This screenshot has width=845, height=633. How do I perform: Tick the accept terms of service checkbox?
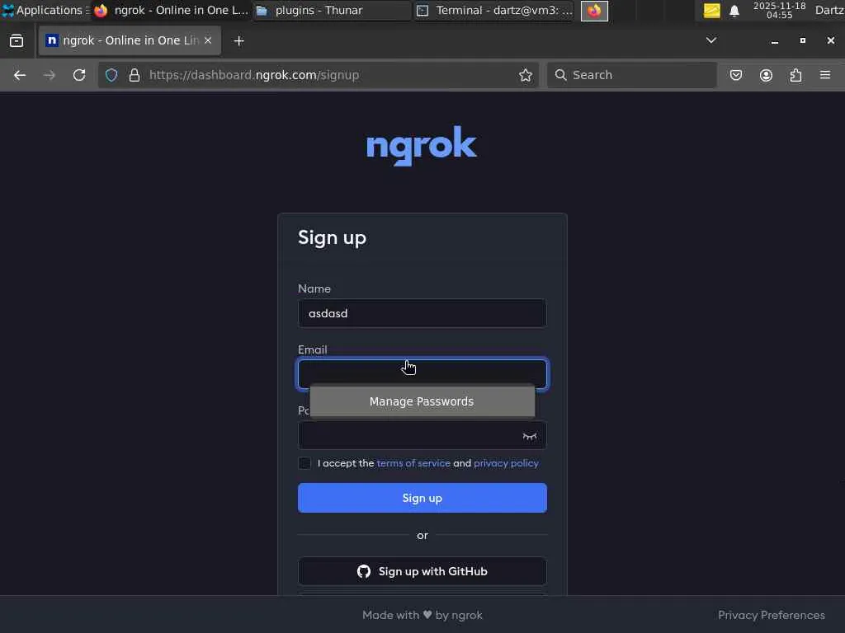[304, 463]
